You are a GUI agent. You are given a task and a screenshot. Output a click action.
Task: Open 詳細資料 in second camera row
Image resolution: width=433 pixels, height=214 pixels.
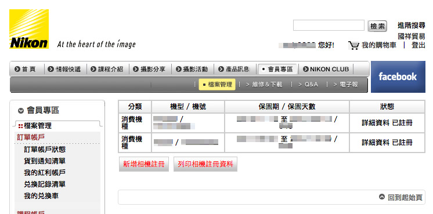point(376,142)
